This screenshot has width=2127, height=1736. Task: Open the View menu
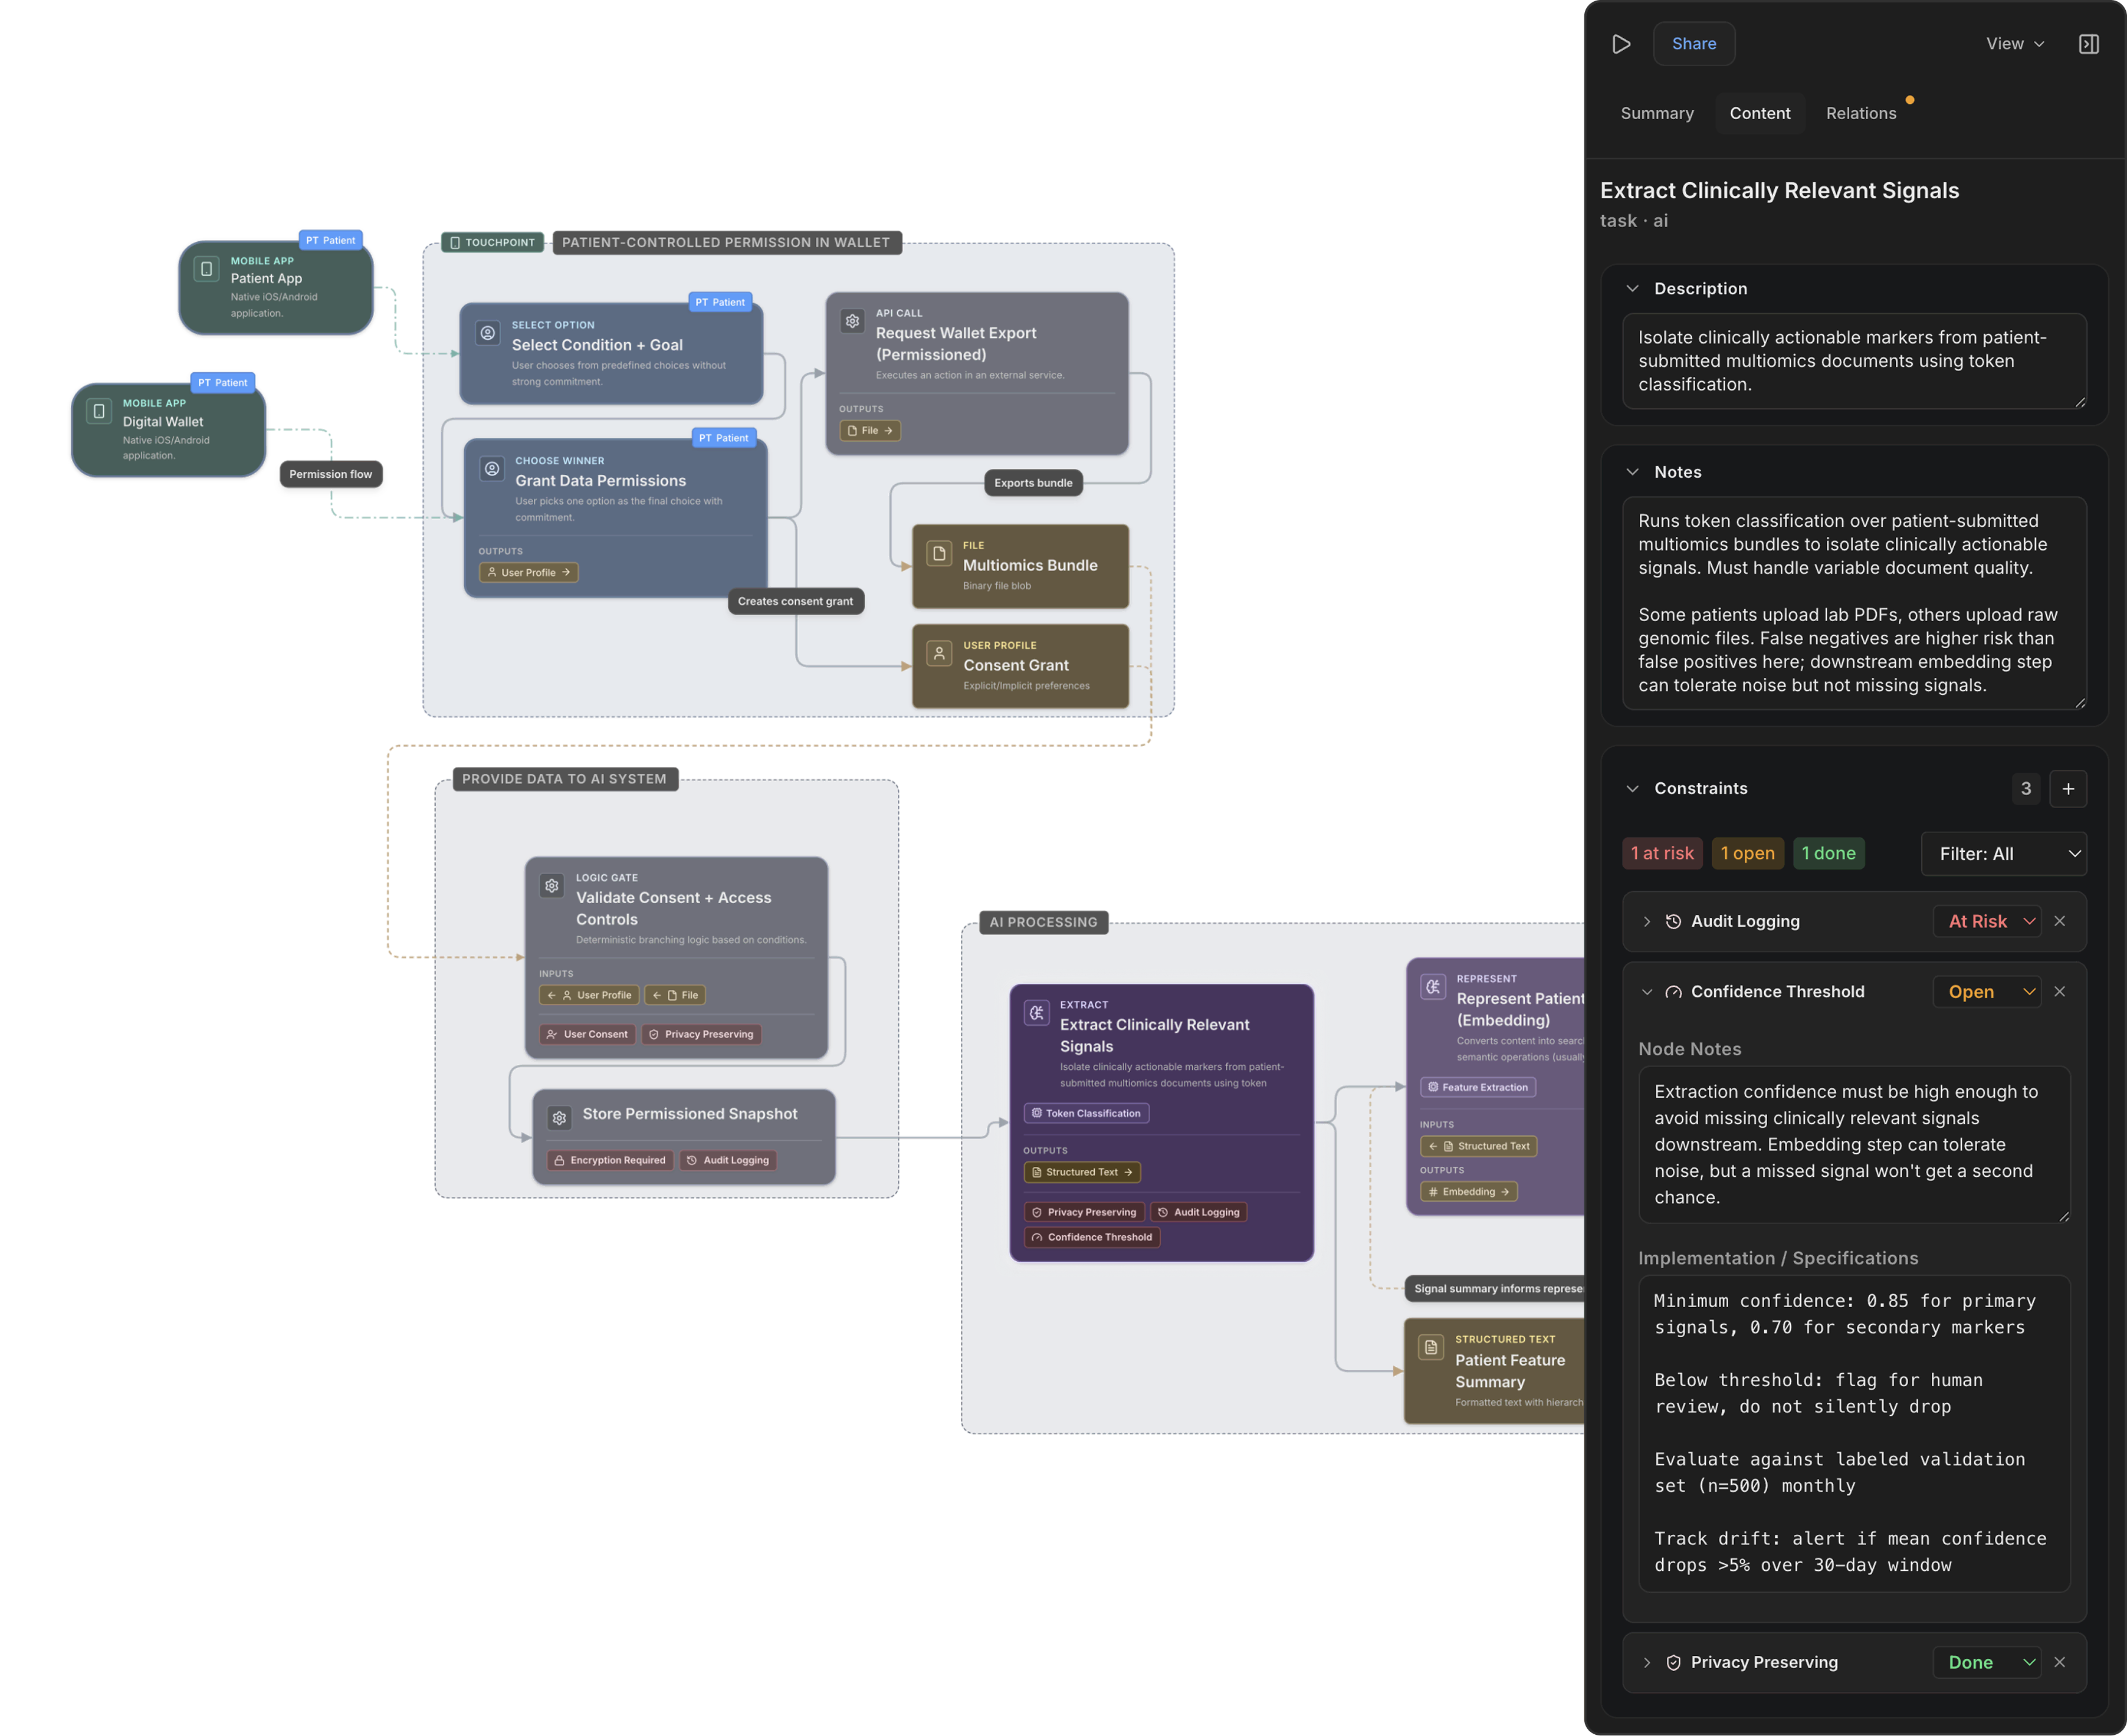click(x=2014, y=44)
